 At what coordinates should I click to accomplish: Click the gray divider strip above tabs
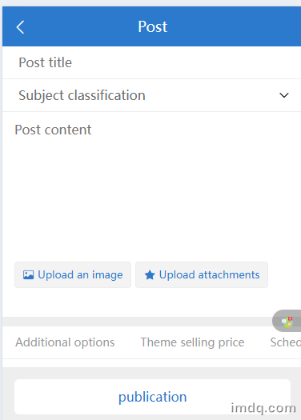tap(137, 322)
